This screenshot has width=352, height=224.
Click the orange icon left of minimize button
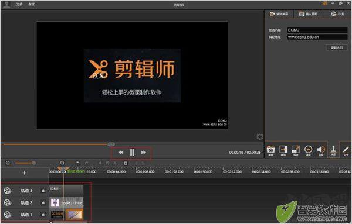325,3
